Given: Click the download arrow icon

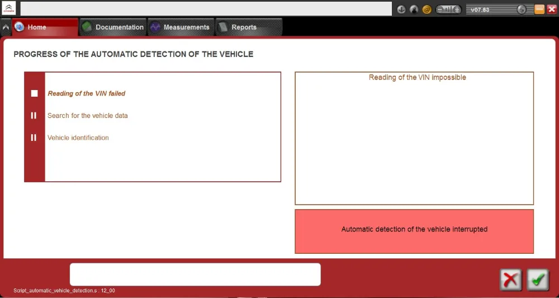Looking at the screenshot, I should pos(401,10).
